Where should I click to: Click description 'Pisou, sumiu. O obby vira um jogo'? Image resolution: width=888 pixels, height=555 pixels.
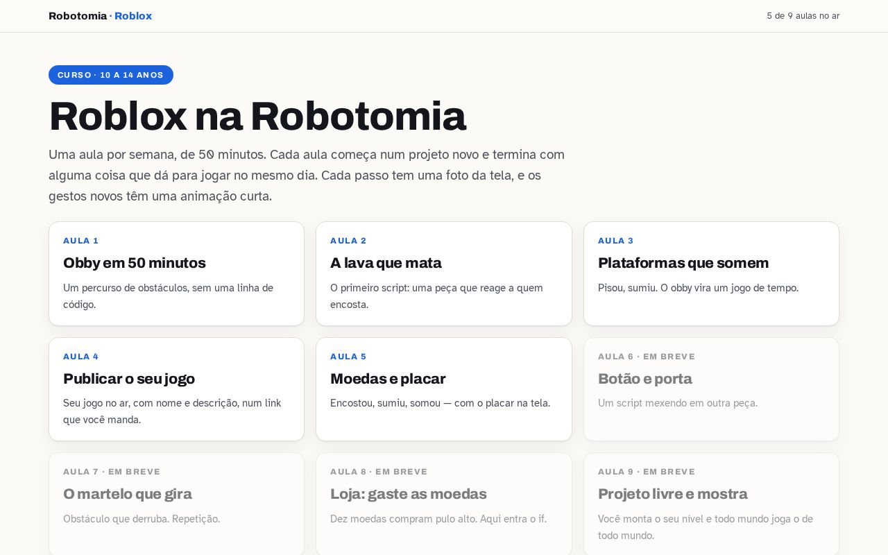pyautogui.click(x=698, y=288)
